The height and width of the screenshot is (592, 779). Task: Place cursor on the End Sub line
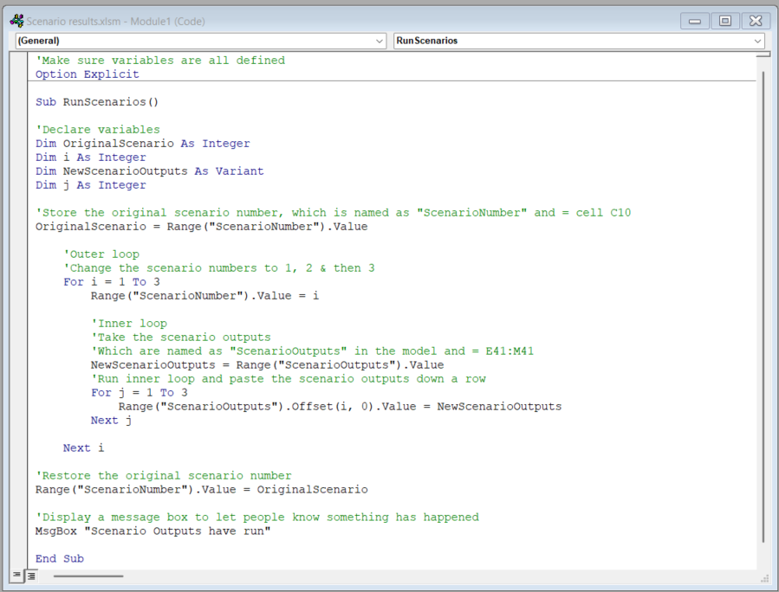point(59,559)
